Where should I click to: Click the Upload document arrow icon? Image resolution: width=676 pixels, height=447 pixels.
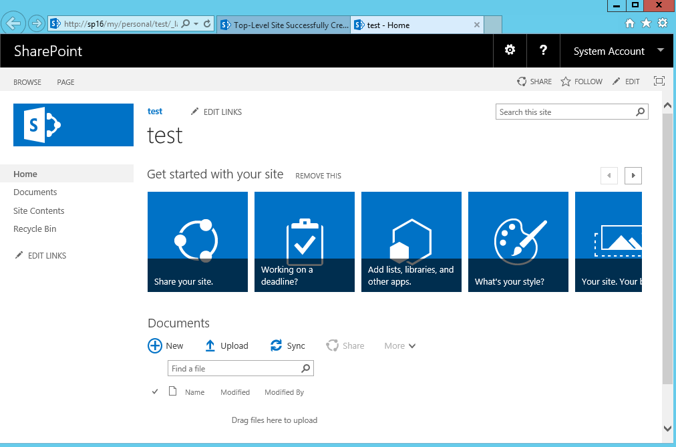[210, 345]
